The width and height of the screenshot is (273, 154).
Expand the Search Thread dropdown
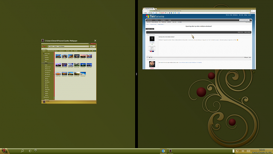point(247,32)
